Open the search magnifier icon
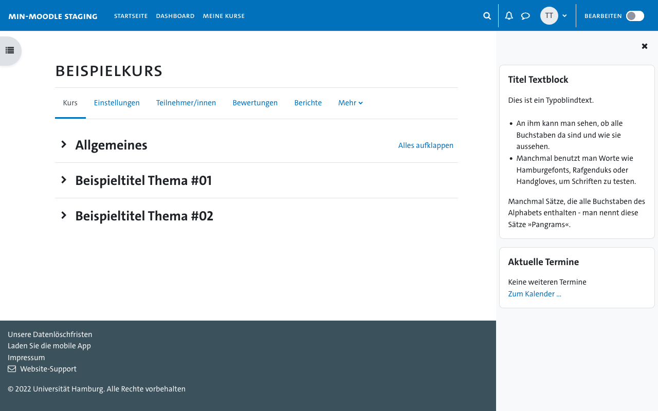Viewport: 658px width, 411px height. (x=487, y=16)
